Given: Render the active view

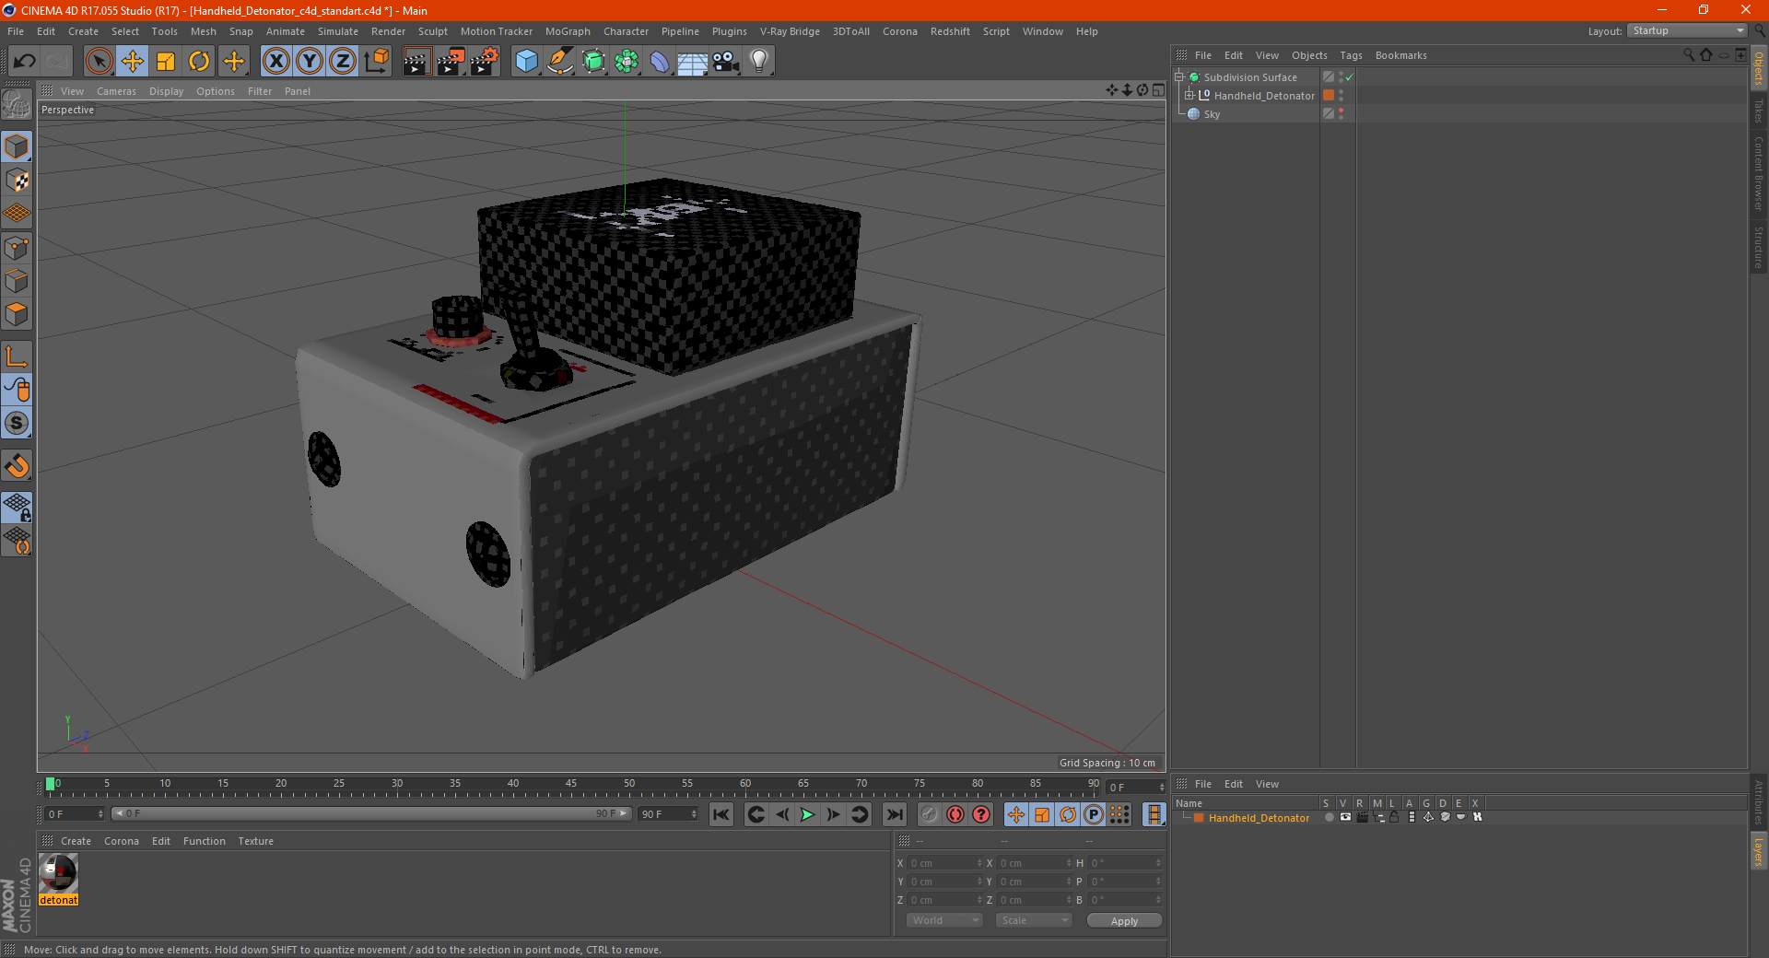Looking at the screenshot, I should pos(416,62).
